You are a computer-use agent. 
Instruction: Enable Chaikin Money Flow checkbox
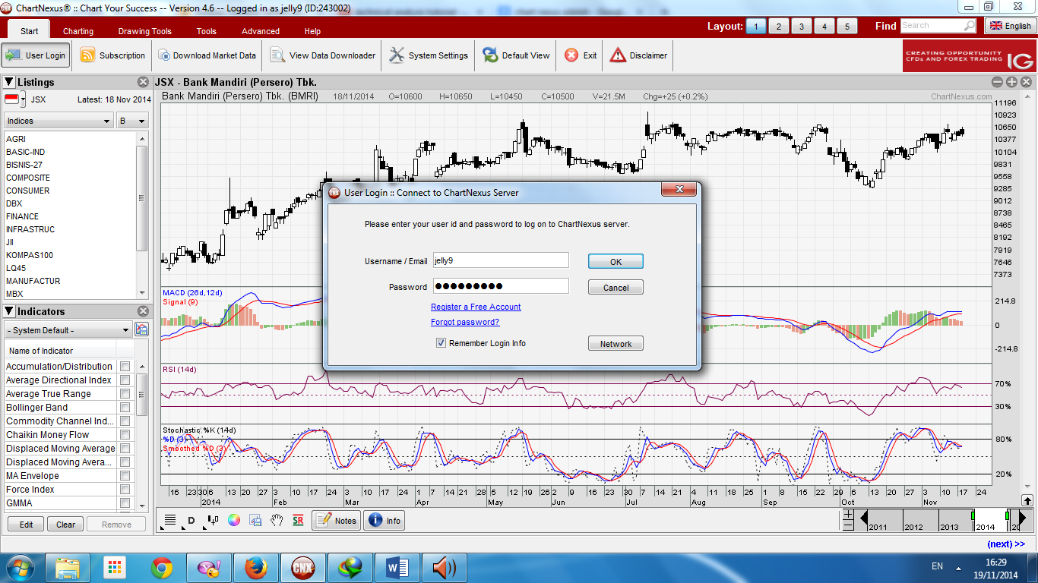pos(125,435)
